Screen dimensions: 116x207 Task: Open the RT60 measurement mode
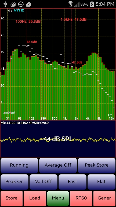[x=81, y=198]
